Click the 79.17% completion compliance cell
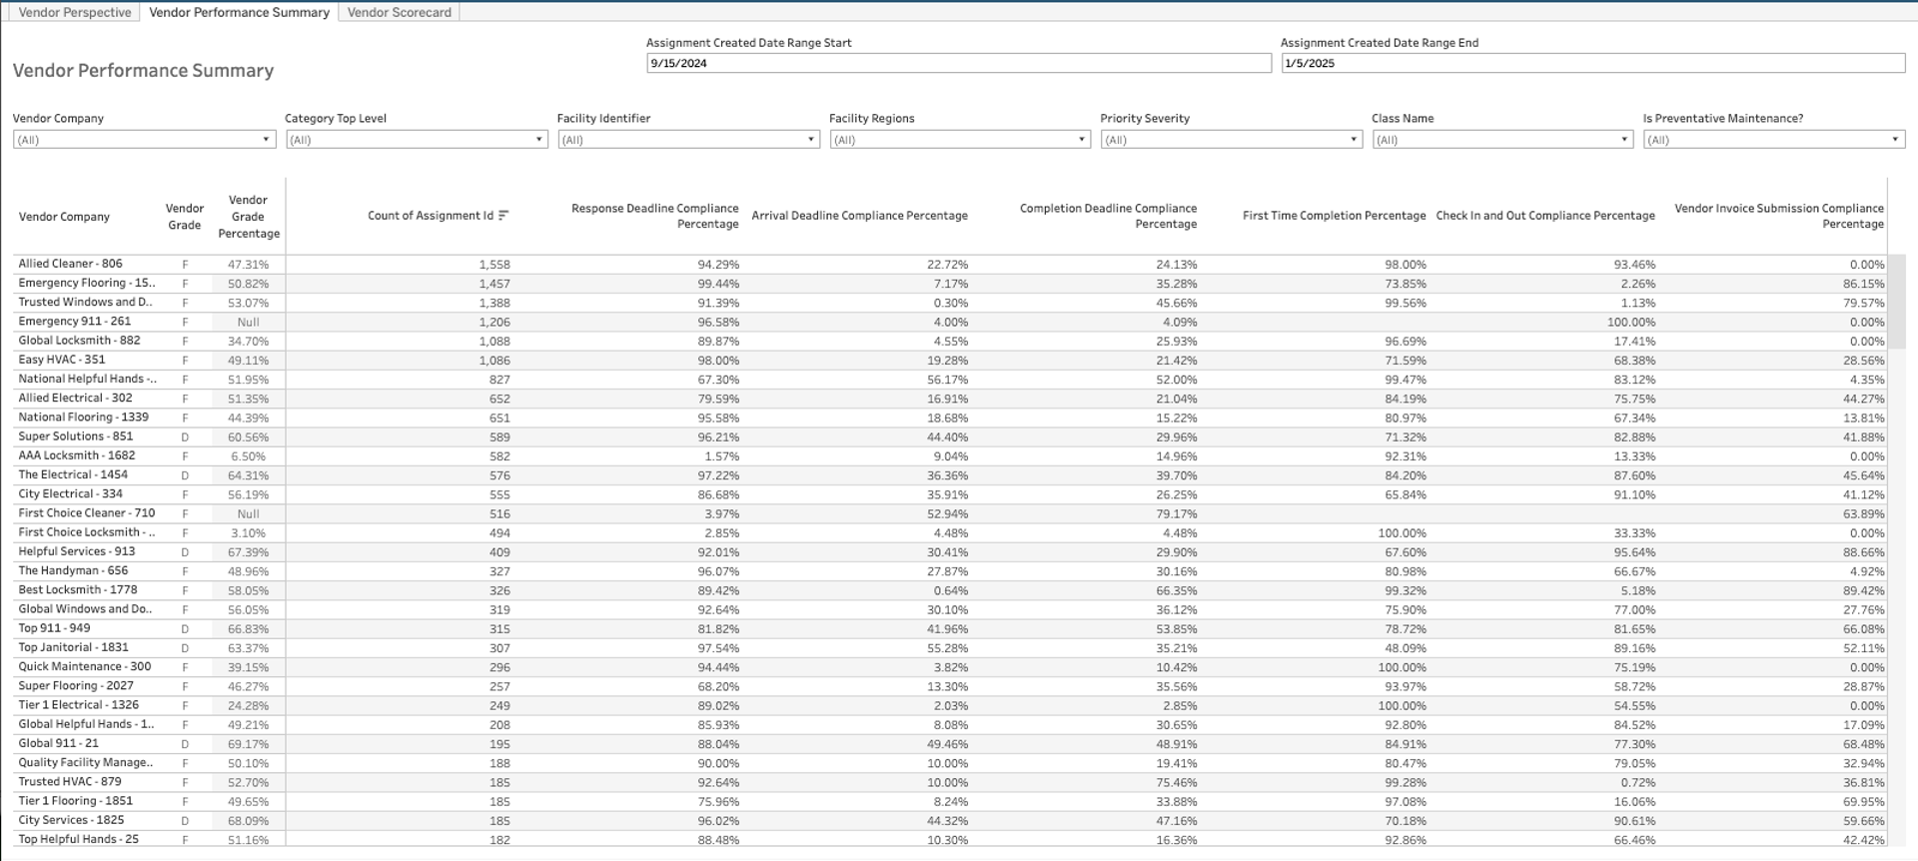Screen dimensions: 1918x861 (1176, 514)
